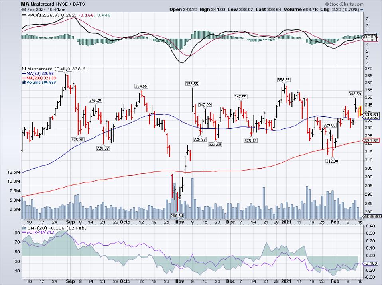The image size is (382, 285).
Task: Click the 347.55 peak price label
Action: click(240, 97)
